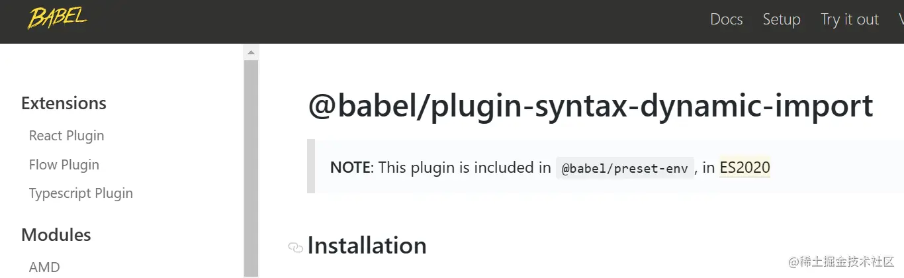Viewport: 904px width, 278px height.
Task: Click the @babel/preset-env inline code
Action: click(x=625, y=168)
